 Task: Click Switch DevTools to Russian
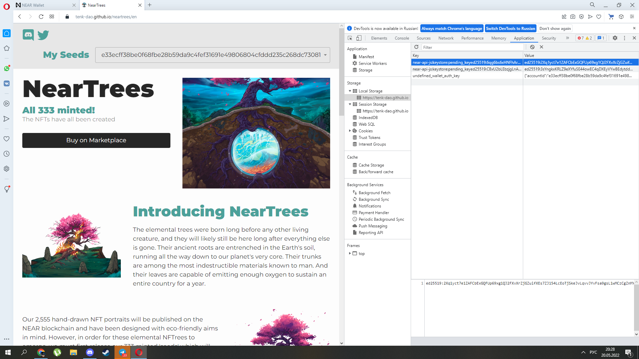coord(510,28)
